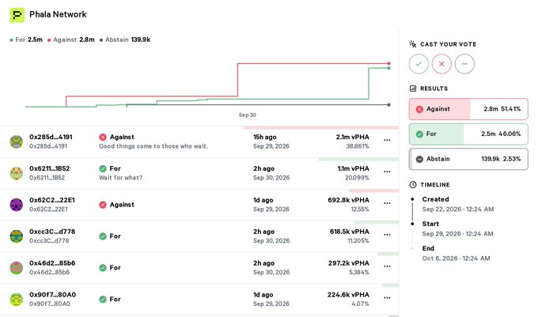Open voter profile 0xcc3C...d778
This screenshot has height=317, width=538.
tap(52, 232)
